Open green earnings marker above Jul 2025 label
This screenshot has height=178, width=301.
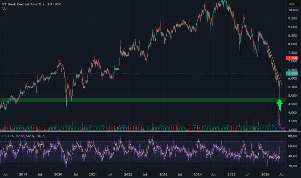(250, 128)
